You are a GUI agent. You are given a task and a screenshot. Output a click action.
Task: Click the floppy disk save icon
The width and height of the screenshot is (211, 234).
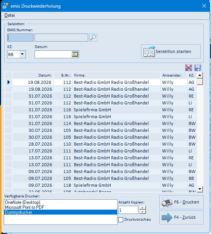coord(198,68)
